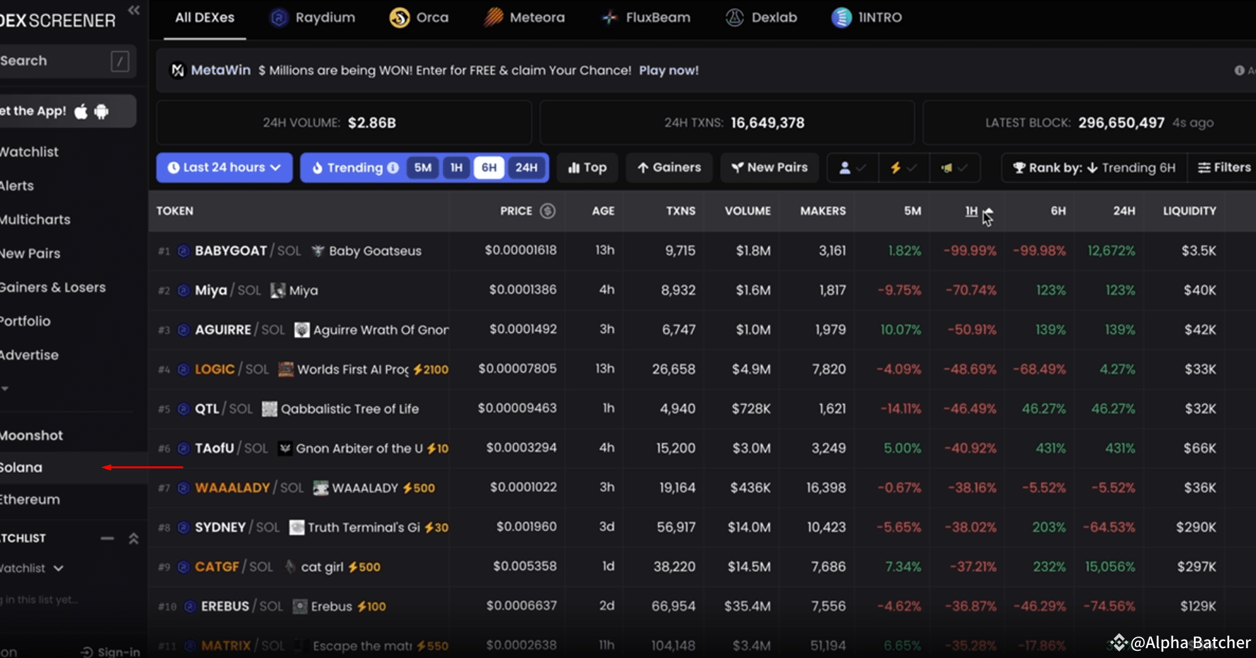The height and width of the screenshot is (658, 1256).
Task: Sort by VOLUME column header
Action: (x=747, y=211)
